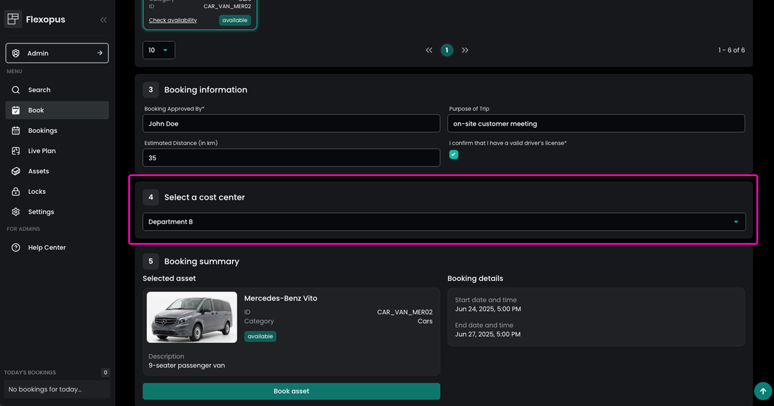Open the cost center dropdown
Viewport: 774px width, 406px height.
click(443, 222)
